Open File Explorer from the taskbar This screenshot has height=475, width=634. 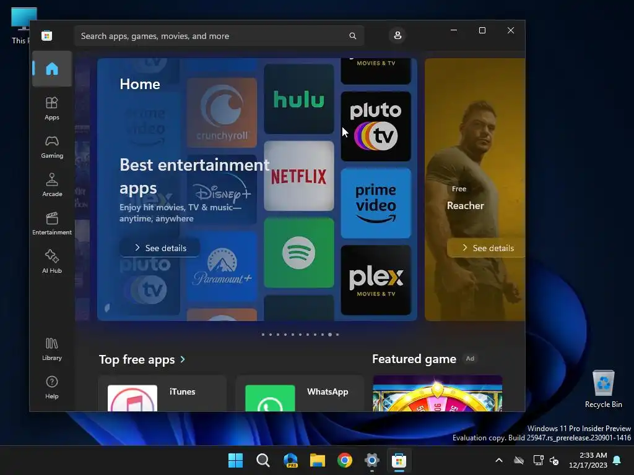318,460
